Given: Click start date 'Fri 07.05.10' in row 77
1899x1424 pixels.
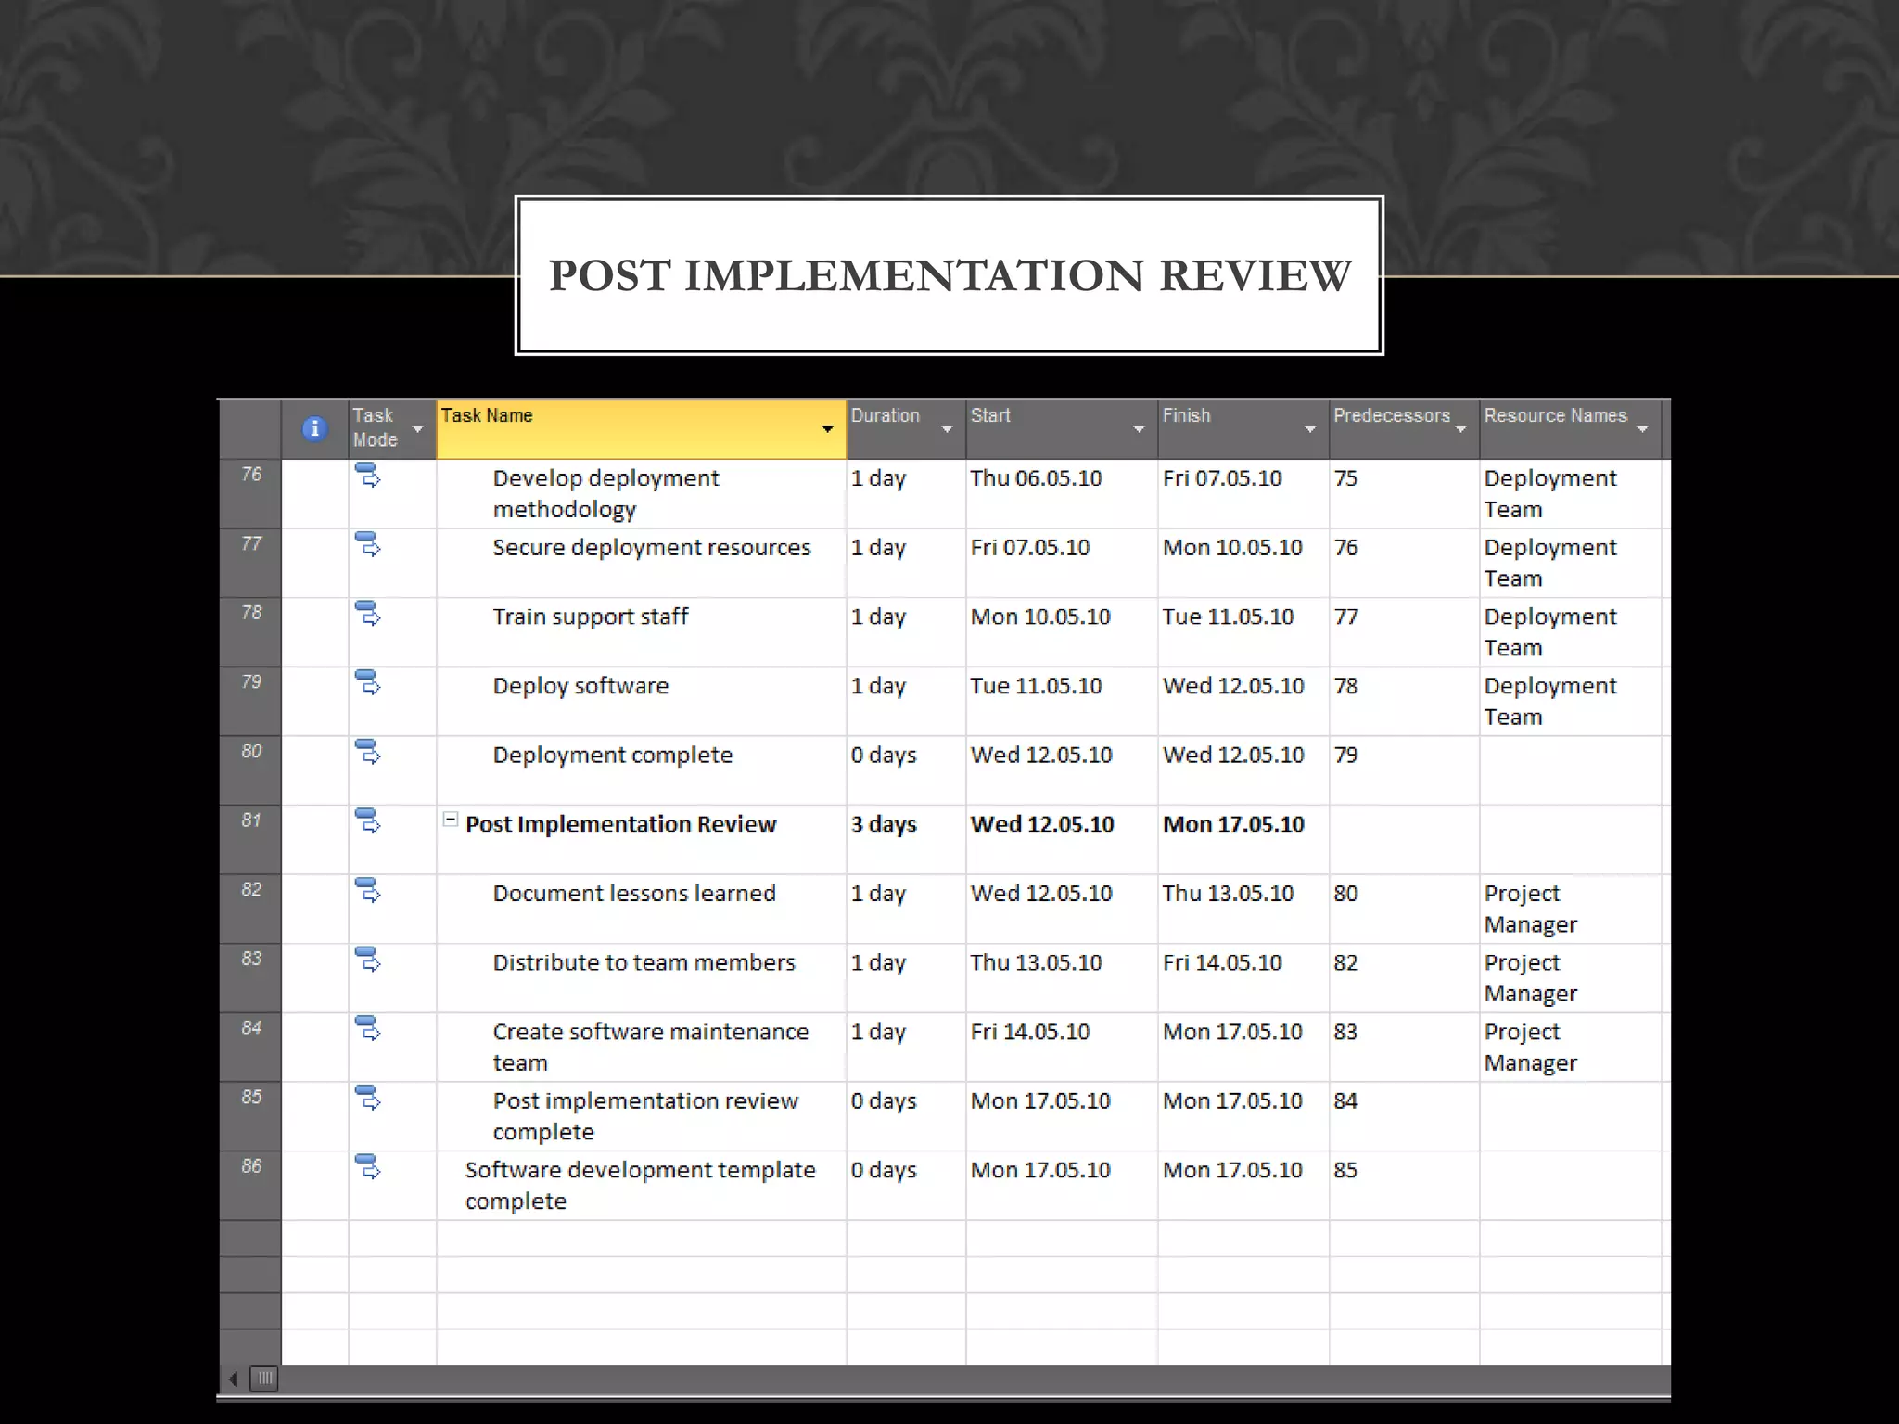Looking at the screenshot, I should (x=1029, y=548).
